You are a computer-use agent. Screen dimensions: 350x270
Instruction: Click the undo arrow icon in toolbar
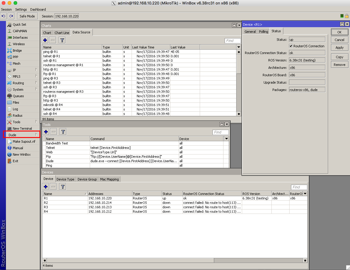point(4,16)
